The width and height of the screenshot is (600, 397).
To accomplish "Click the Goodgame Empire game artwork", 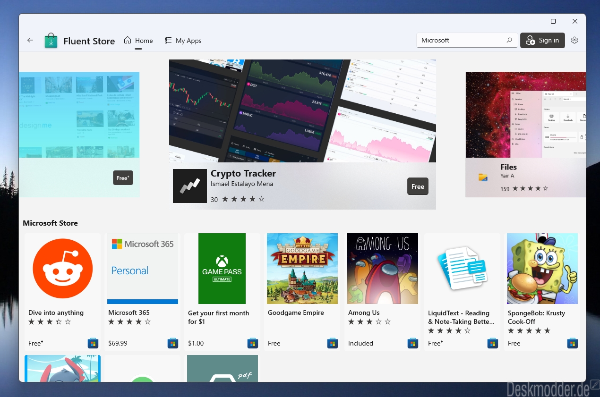I will (302, 269).
